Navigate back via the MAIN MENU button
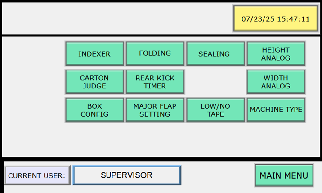322x193 pixels. pyautogui.click(x=284, y=175)
